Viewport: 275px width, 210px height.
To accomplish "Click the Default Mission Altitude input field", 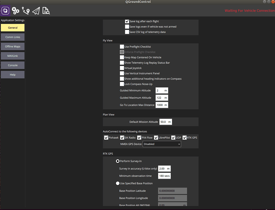I will pyautogui.click(x=166, y=122).
